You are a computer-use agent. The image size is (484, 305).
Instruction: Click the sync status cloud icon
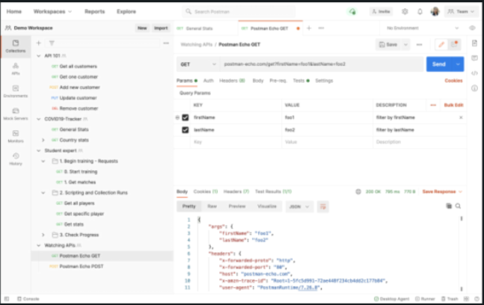pyautogui.click(x=352, y=12)
